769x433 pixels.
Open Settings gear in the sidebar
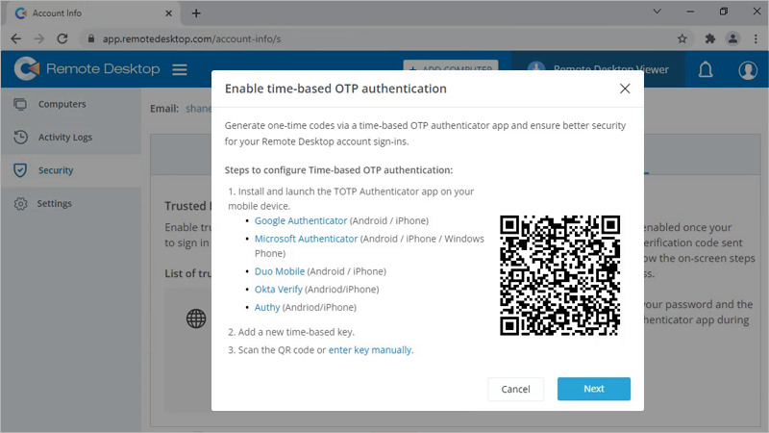[x=54, y=204]
